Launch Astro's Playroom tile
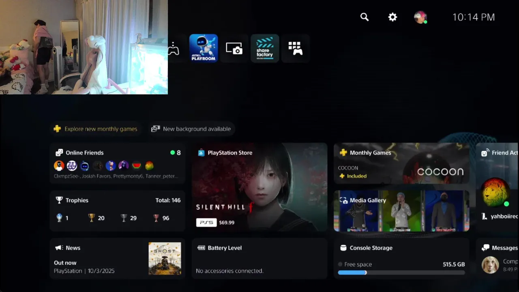This screenshot has width=519, height=292. click(x=204, y=48)
